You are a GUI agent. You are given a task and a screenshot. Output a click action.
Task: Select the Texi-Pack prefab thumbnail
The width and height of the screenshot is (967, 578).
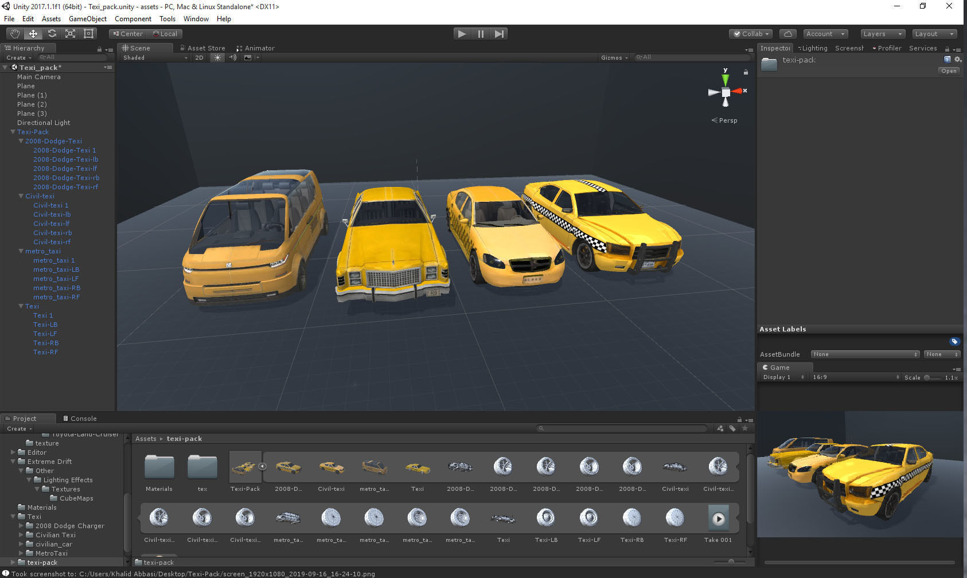pyautogui.click(x=245, y=468)
